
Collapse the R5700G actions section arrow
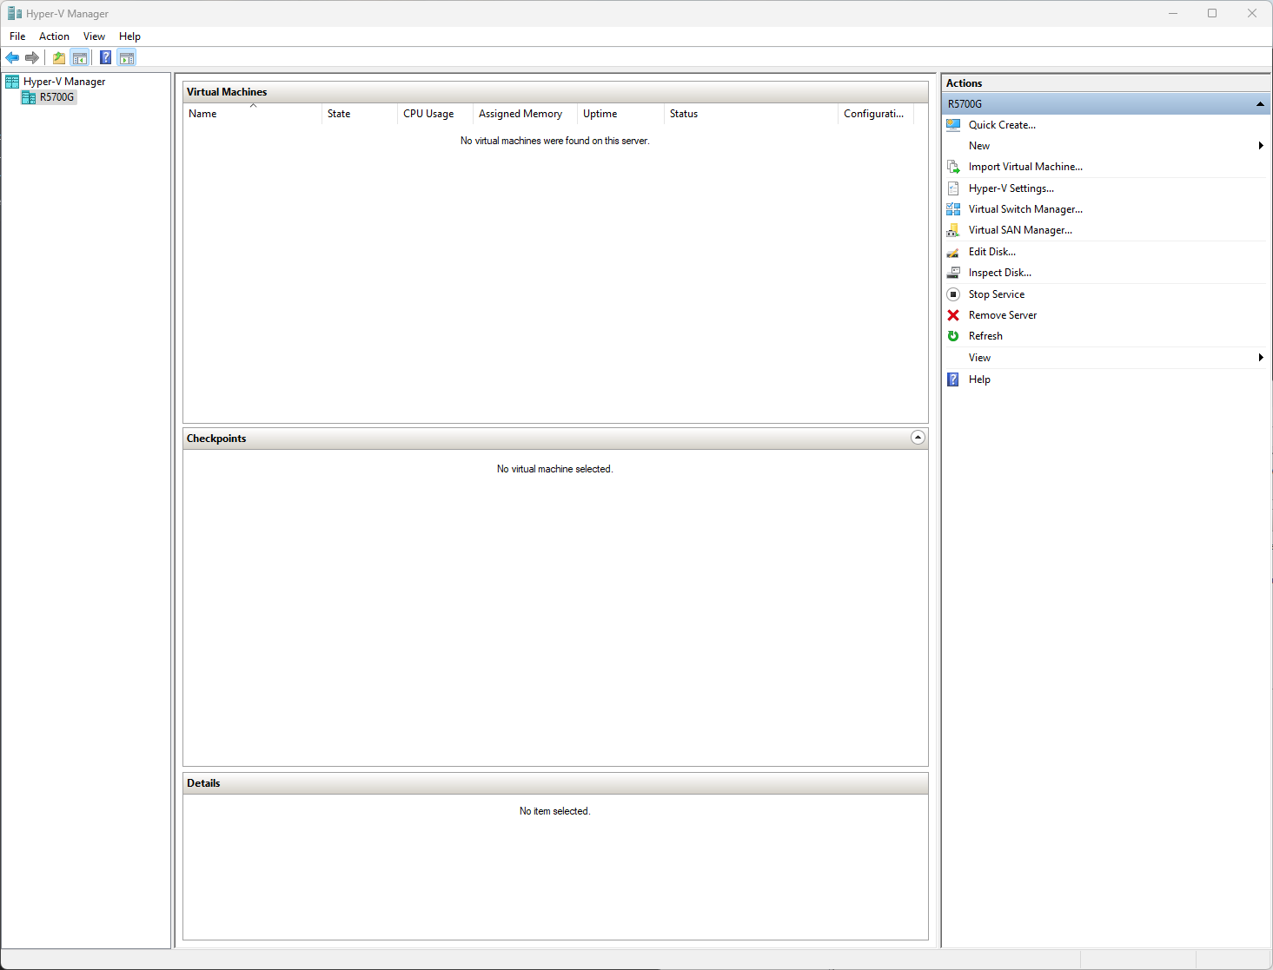tap(1260, 104)
